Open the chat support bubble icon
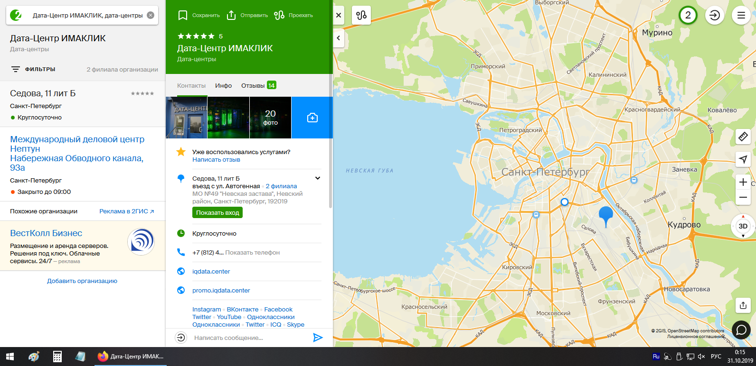756x366 pixels. [741, 329]
